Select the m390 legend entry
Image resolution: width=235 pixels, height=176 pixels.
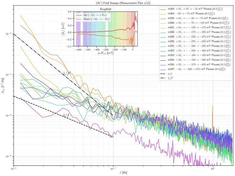point(195,40)
